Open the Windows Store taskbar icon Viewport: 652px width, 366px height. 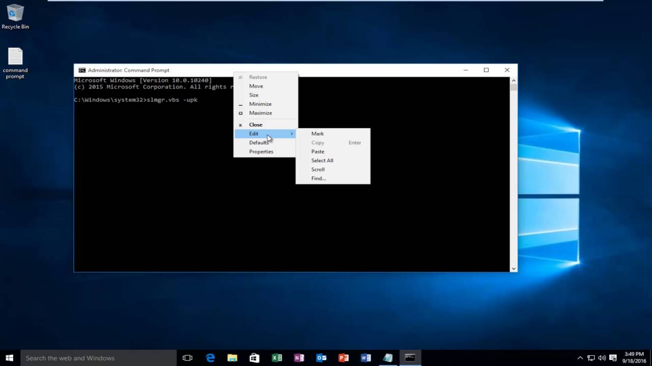click(254, 358)
